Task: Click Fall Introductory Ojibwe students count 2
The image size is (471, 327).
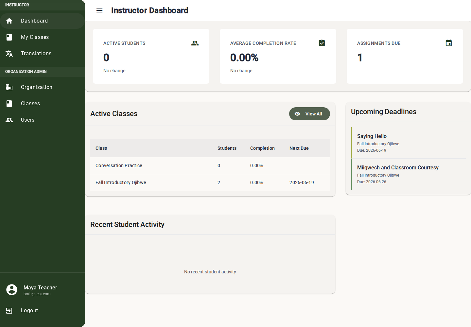Action: pos(219,183)
